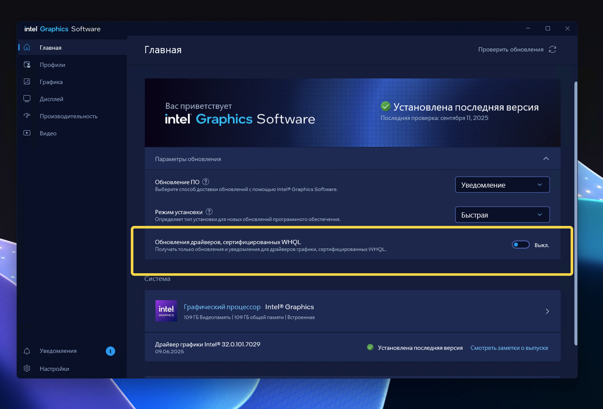This screenshot has height=409, width=603.
Task: Click the Главная home icon in sidebar
Action: (x=27, y=47)
